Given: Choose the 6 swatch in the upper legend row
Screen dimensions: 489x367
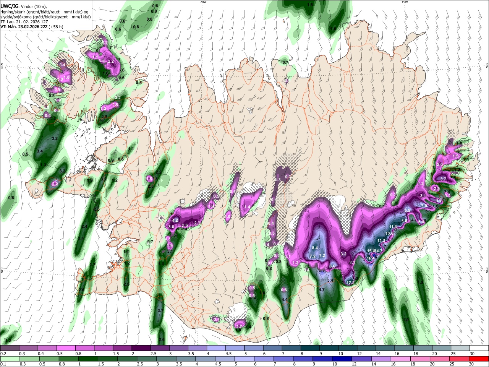Looking at the screenshot, I should click(x=272, y=348).
